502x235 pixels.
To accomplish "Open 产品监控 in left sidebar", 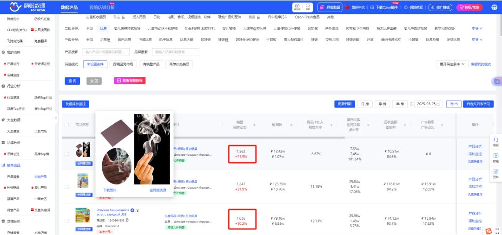I will (x=13, y=64).
